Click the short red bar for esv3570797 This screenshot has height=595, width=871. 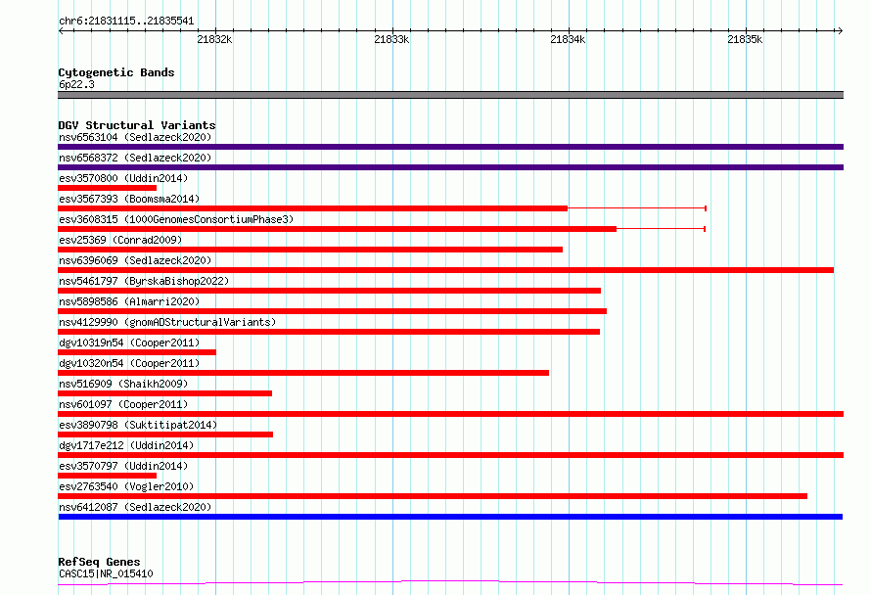(x=108, y=476)
